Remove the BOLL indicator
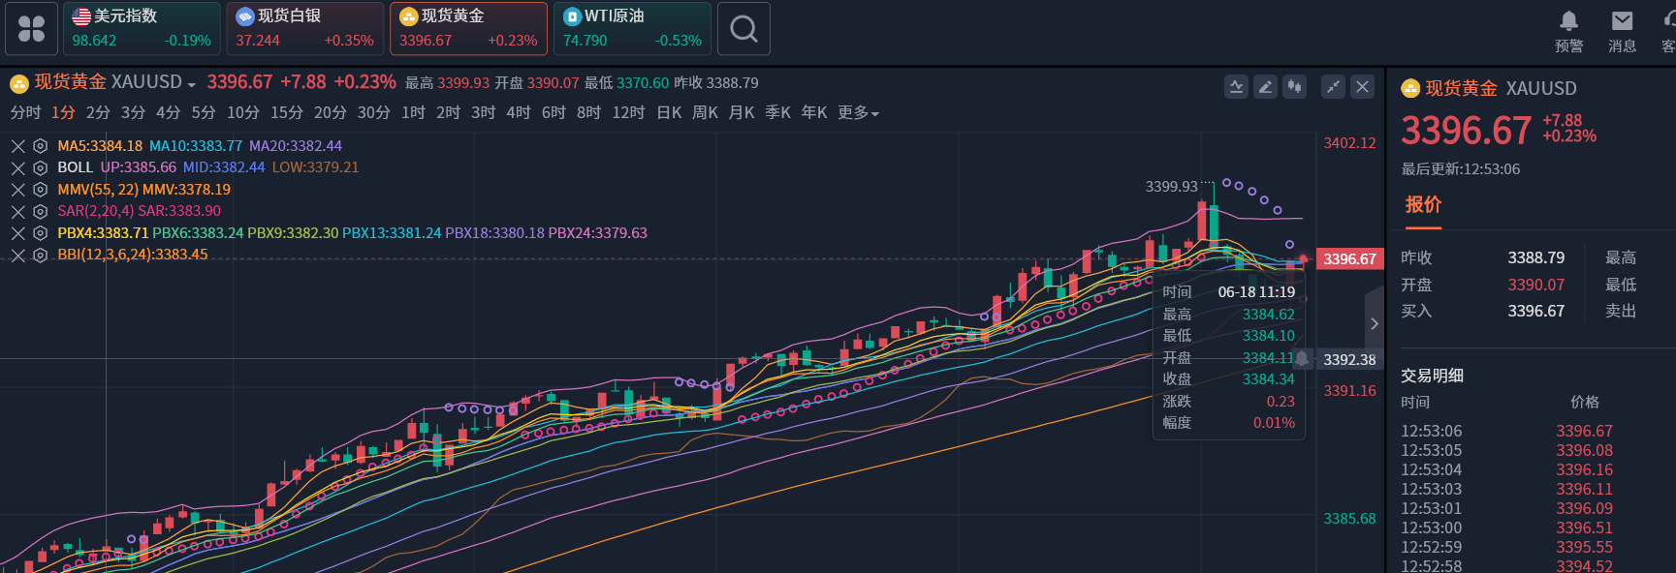The height and width of the screenshot is (573, 1676). point(17,167)
